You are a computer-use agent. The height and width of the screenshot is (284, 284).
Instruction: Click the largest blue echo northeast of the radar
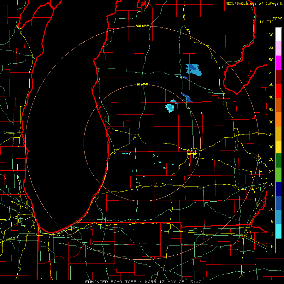pos(194,70)
